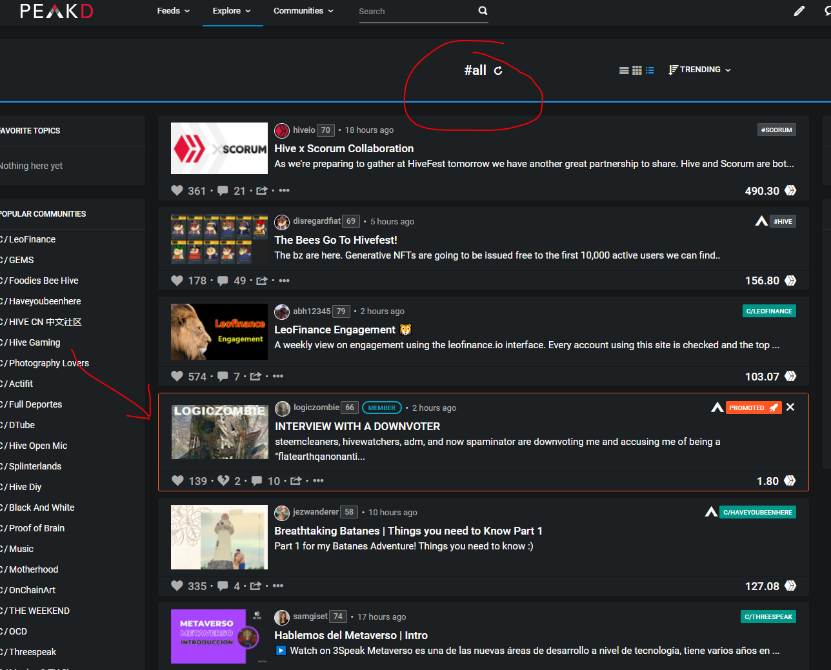Screen dimensions: 831x670
Task: Open abh12345 author profile
Action: coord(312,311)
